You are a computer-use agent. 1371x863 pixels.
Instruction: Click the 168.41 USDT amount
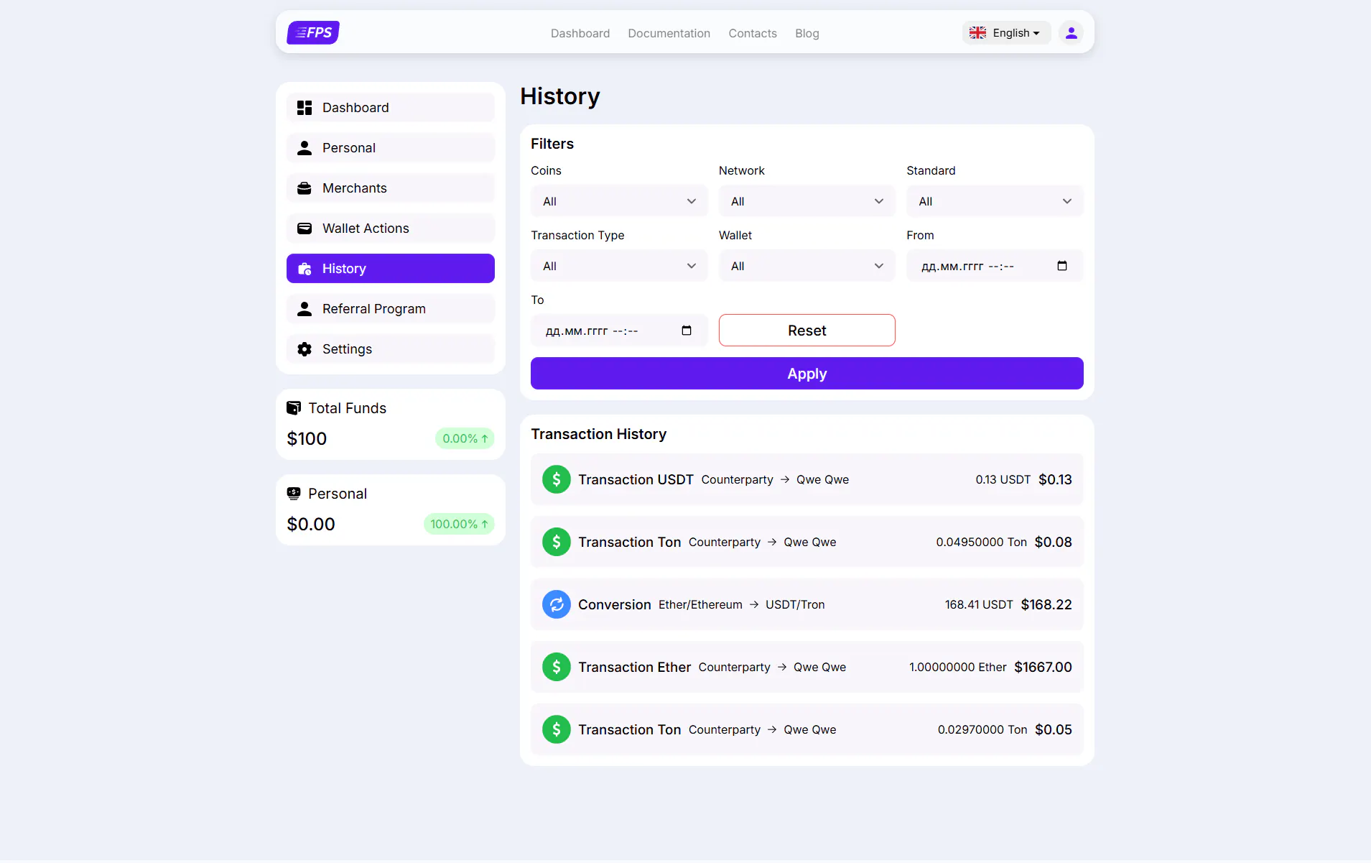(979, 604)
